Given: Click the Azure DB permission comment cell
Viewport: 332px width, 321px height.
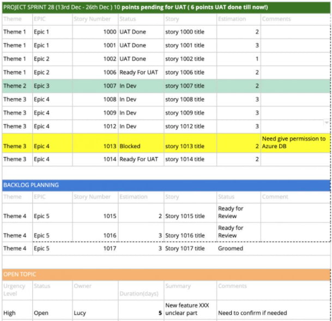Looking at the screenshot, I should click(294, 142).
